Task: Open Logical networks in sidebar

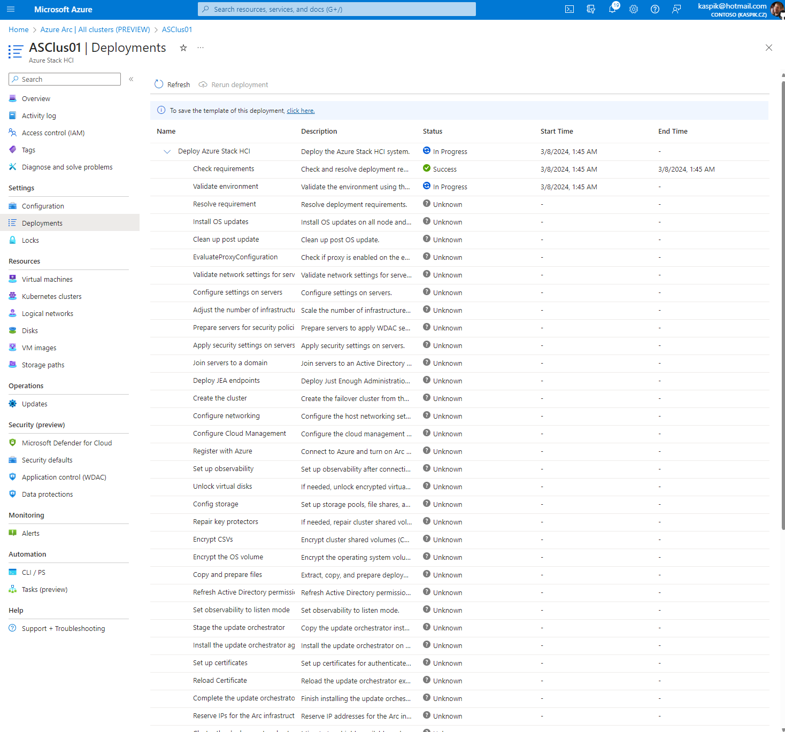Action: click(48, 313)
